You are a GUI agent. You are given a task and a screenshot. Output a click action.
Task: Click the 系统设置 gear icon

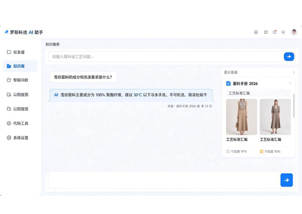click(9, 138)
